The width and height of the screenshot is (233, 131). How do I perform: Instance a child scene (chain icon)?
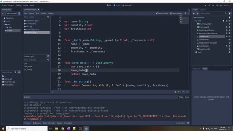[197, 13]
